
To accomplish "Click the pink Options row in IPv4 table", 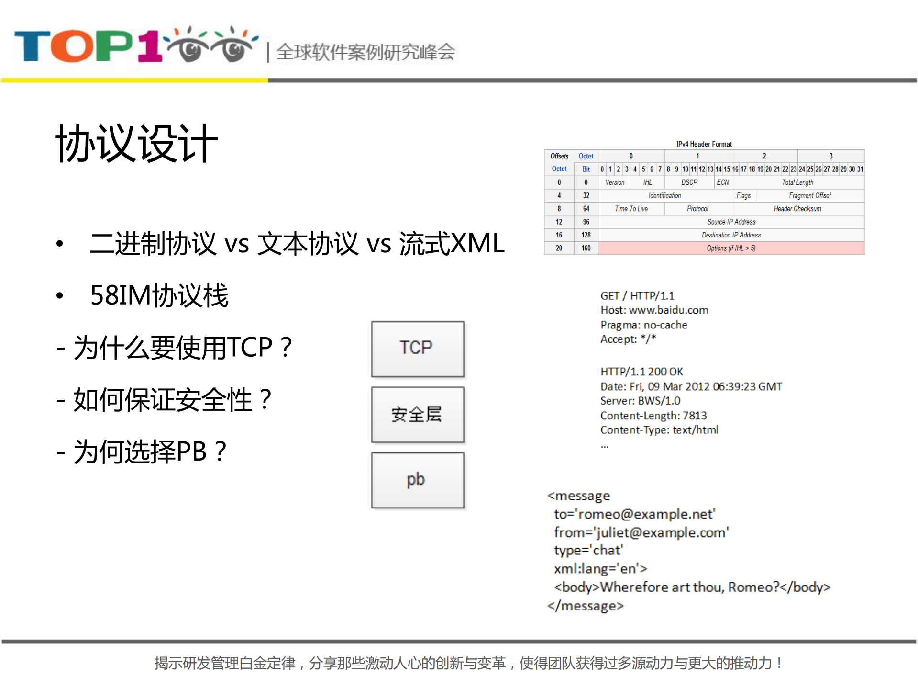I will [730, 248].
